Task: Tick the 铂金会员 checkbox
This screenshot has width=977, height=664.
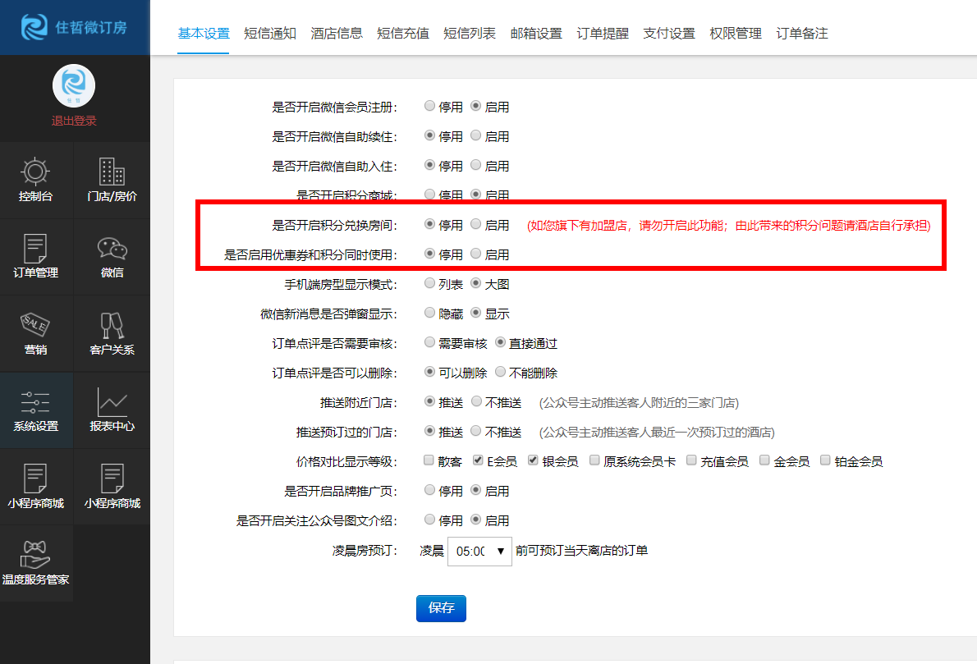Action: [x=825, y=460]
